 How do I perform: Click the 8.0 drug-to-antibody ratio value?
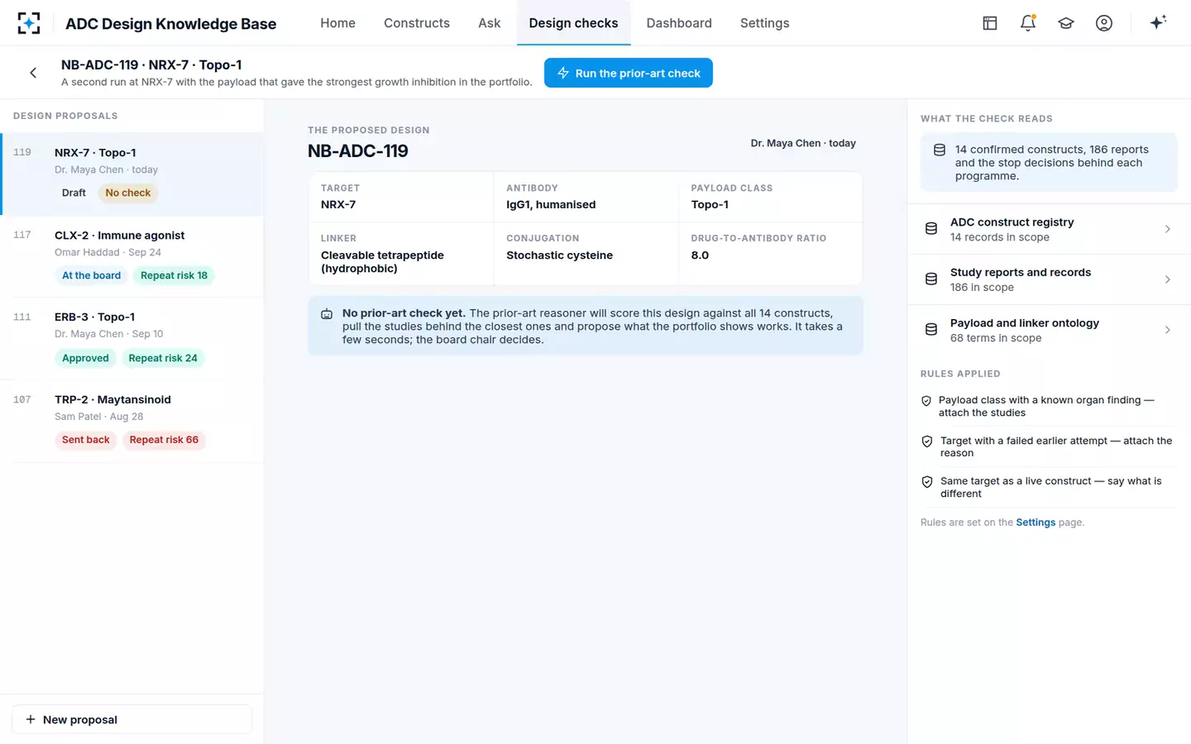tap(700, 255)
